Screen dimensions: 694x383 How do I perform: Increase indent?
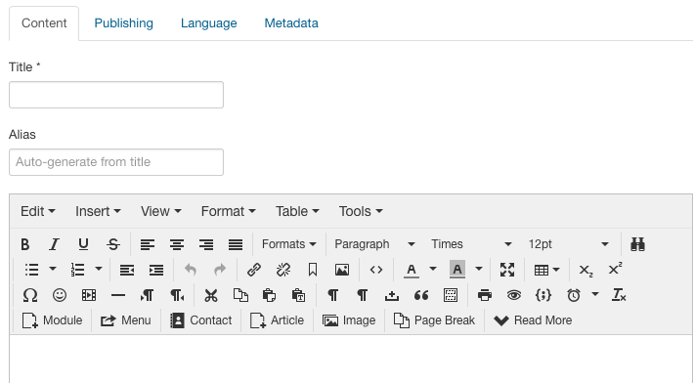156,270
